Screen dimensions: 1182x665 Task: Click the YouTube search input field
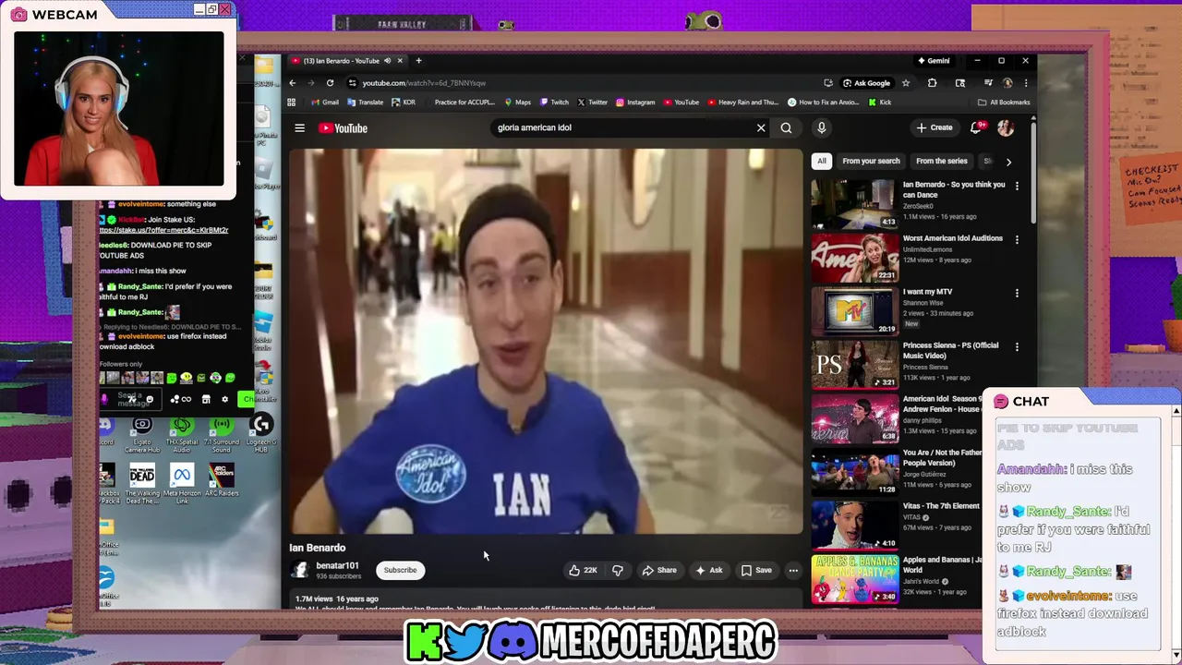[x=623, y=128]
